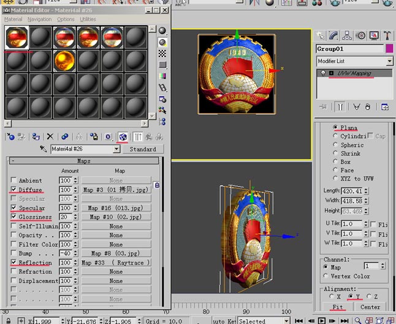This screenshot has height=324, width=396.
Task: Enable the Bump map checkbox
Action: [13, 253]
